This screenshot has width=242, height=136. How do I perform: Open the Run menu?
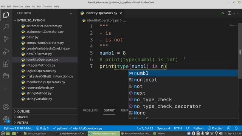[x=39, y=6]
